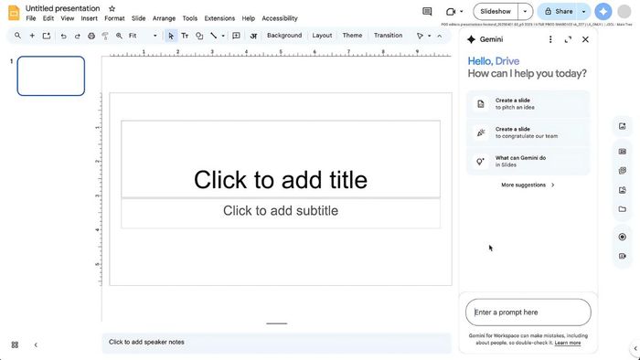Open input tools Hindi character icon

tap(253, 36)
